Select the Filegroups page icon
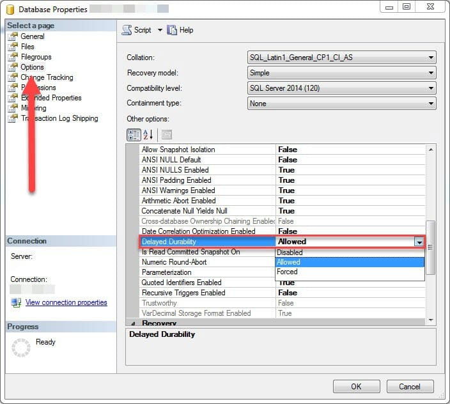This screenshot has height=404, width=450. click(13, 57)
